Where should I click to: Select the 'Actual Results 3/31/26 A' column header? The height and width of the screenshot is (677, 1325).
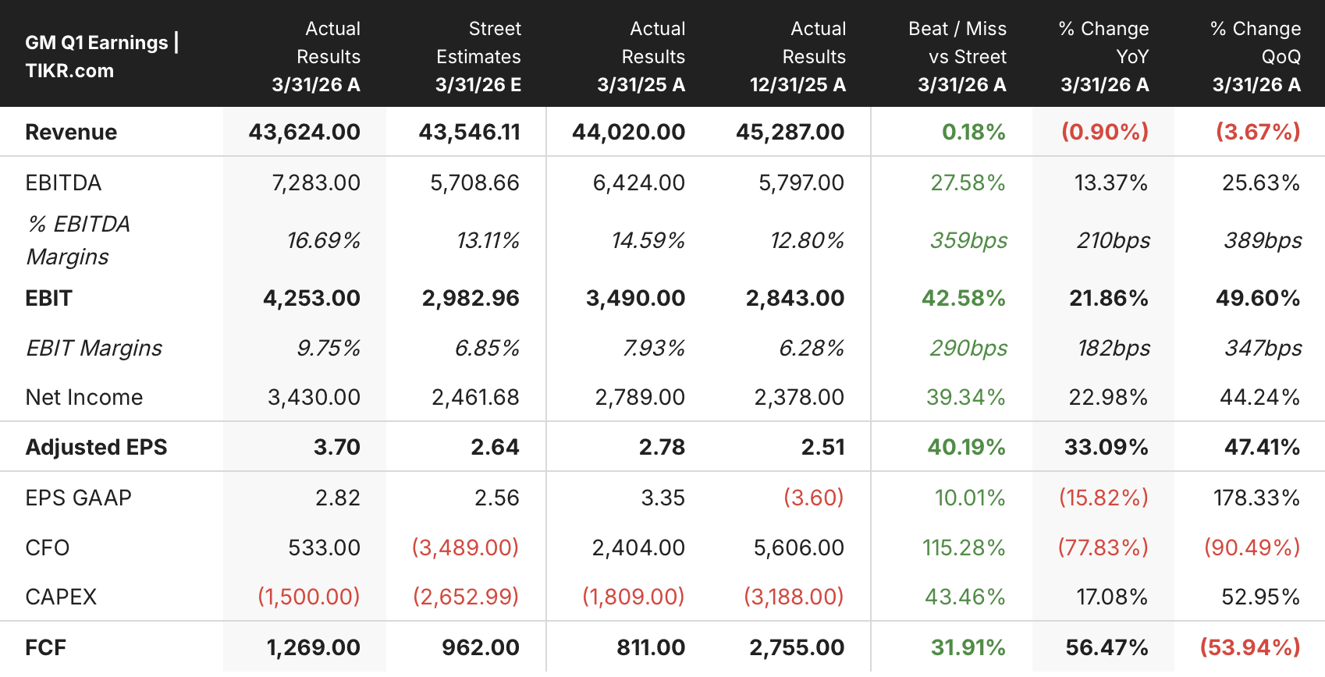[316, 56]
